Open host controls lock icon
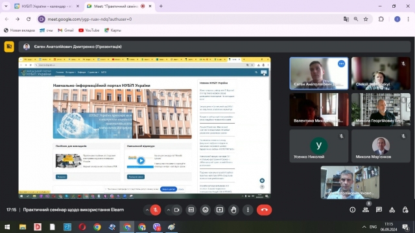The width and height of the screenshot is (415, 233). 405,210
